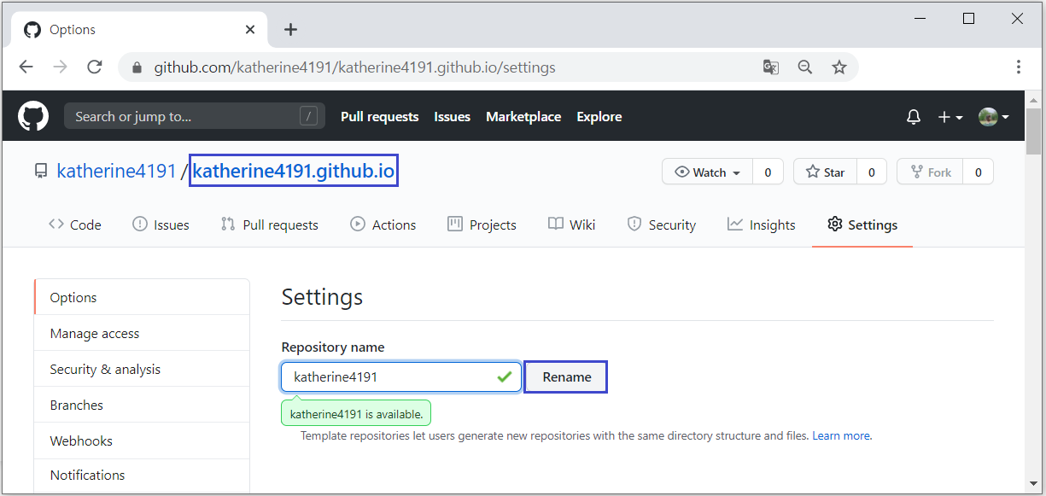This screenshot has height=496, width=1046.
Task: Click Pull requests in the top header
Action: 379,117
